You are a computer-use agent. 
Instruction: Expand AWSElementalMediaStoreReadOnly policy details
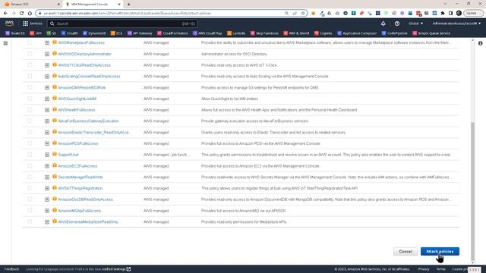47,222
